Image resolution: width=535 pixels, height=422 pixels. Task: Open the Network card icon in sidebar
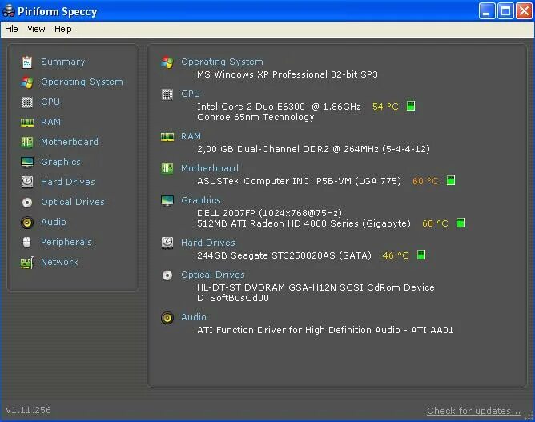[27, 263]
